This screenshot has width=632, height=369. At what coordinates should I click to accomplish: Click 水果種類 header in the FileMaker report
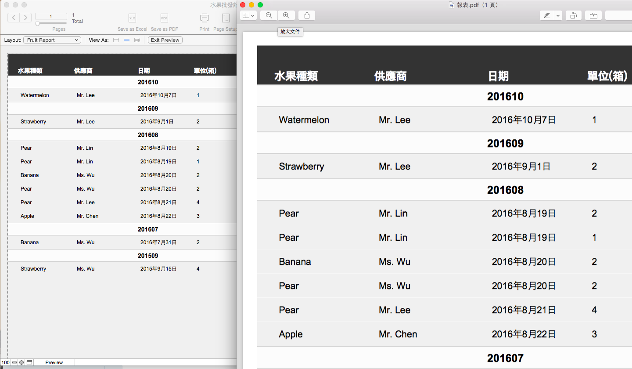tap(30, 71)
